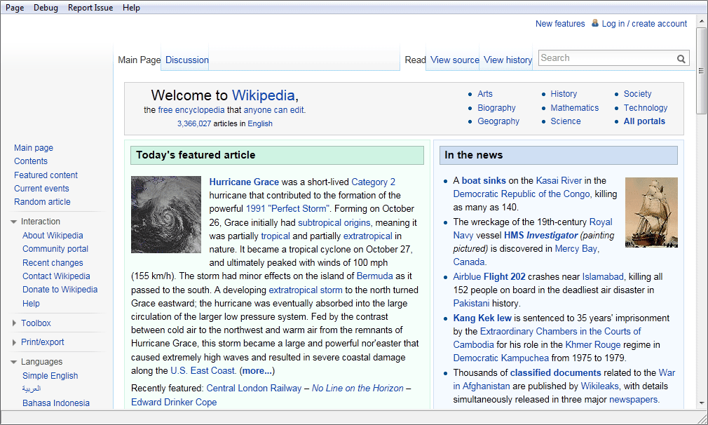Open the Hurricane Grace article link
This screenshot has height=425, width=708.
[244, 182]
